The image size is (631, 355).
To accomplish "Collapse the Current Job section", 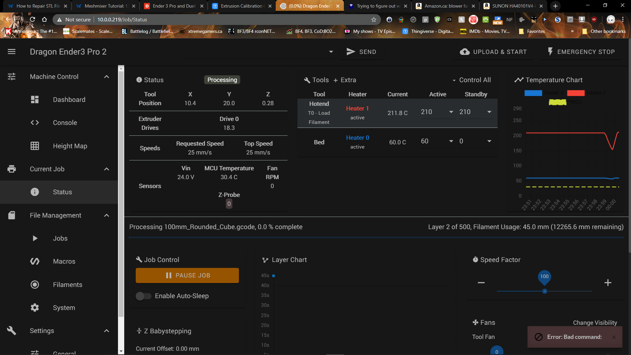I will tap(106, 169).
